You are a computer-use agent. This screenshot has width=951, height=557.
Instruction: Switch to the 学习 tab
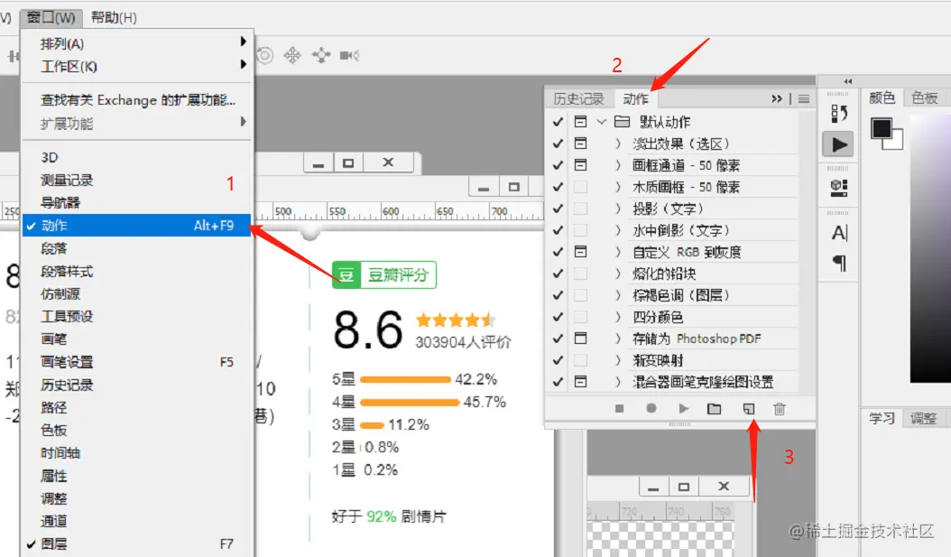coord(882,418)
